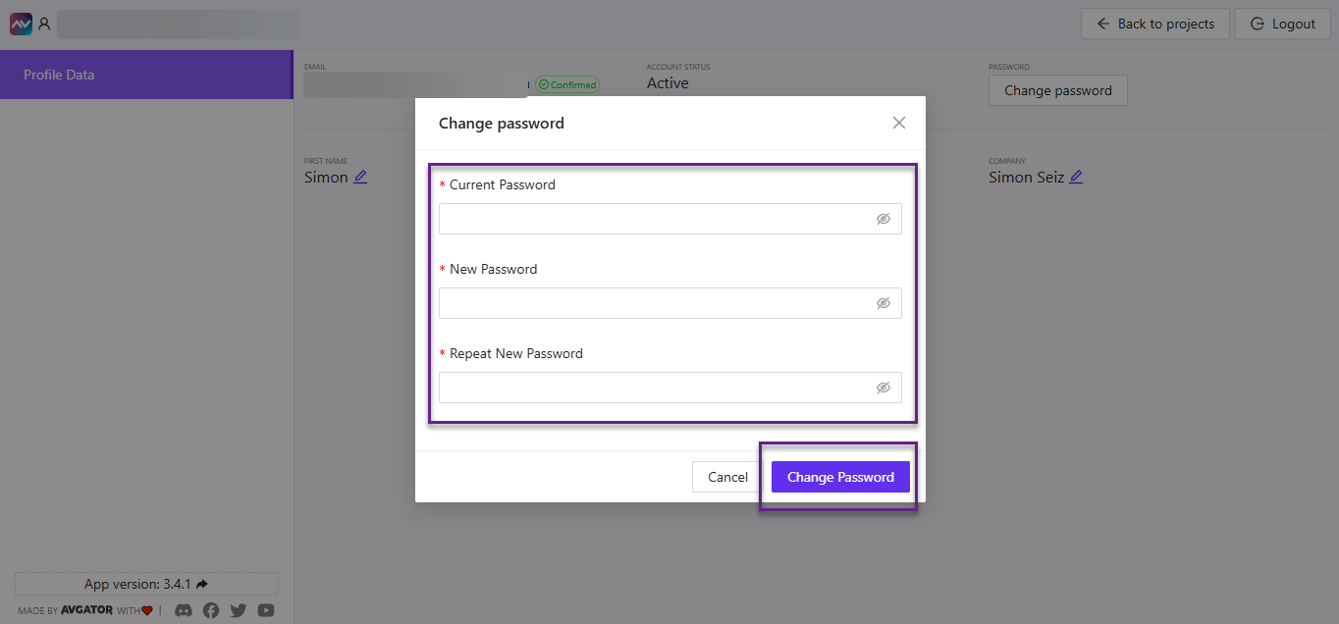The width and height of the screenshot is (1339, 624).
Task: Reveal the Repeat New Password entry
Action: [883, 387]
